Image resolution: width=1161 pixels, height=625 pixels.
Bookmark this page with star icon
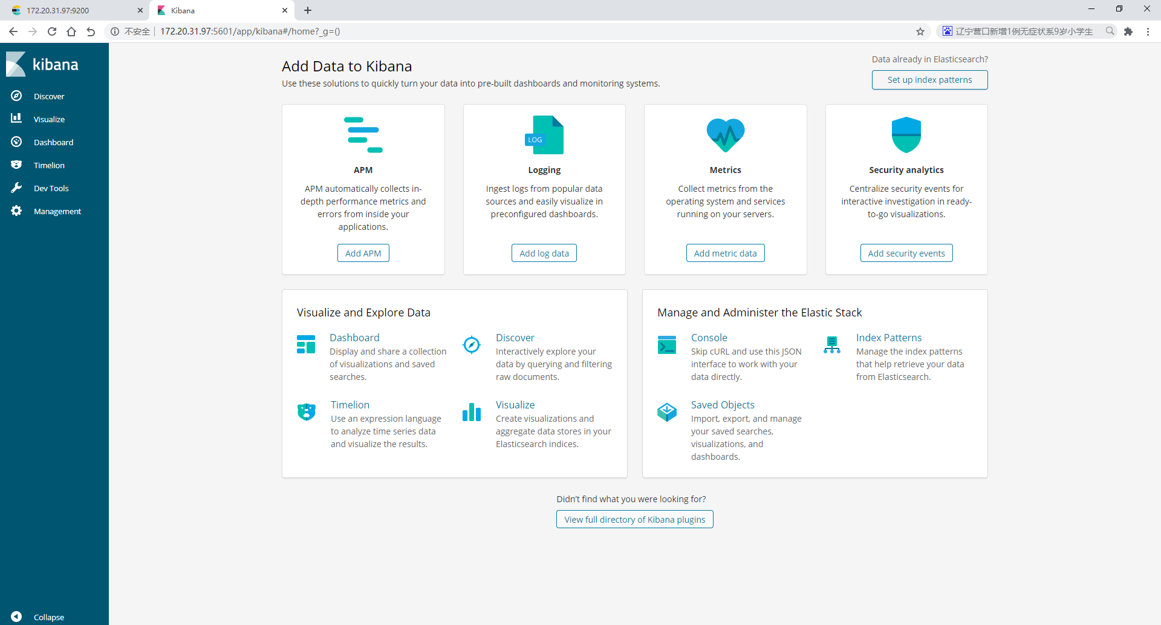click(x=920, y=31)
